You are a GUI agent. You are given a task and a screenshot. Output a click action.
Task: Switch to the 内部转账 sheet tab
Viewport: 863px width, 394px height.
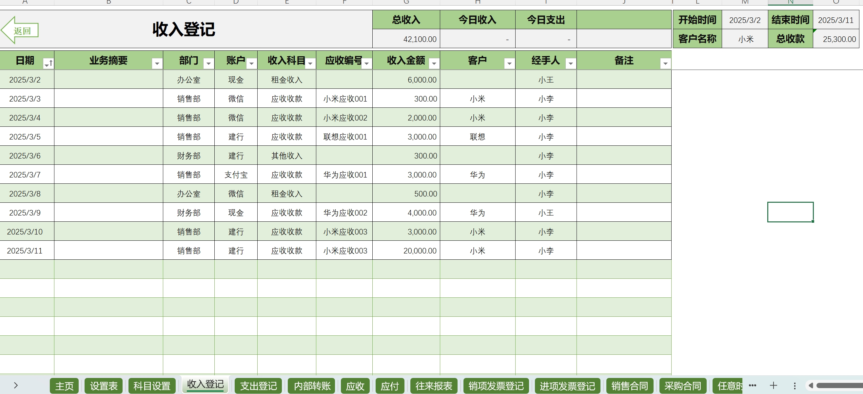coord(312,386)
